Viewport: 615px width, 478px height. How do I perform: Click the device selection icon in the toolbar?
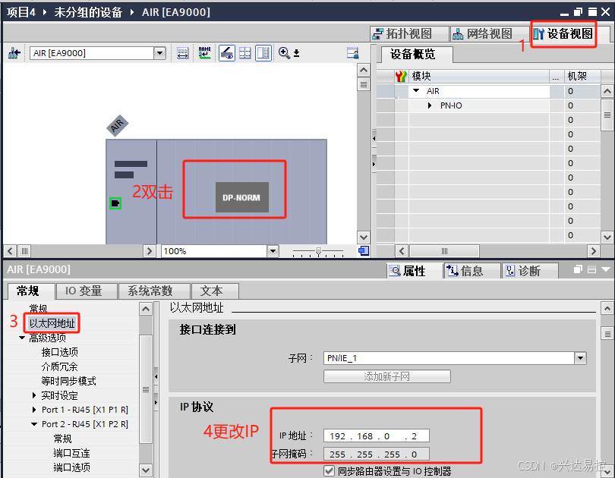14,53
